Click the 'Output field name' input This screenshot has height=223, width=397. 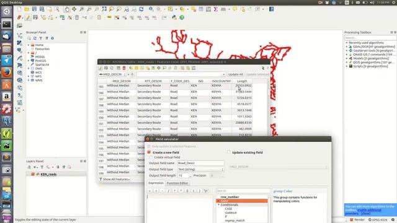pos(200,163)
